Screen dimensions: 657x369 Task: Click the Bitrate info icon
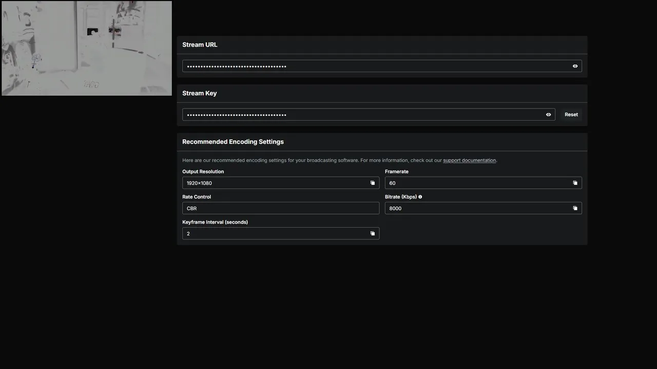(x=420, y=197)
